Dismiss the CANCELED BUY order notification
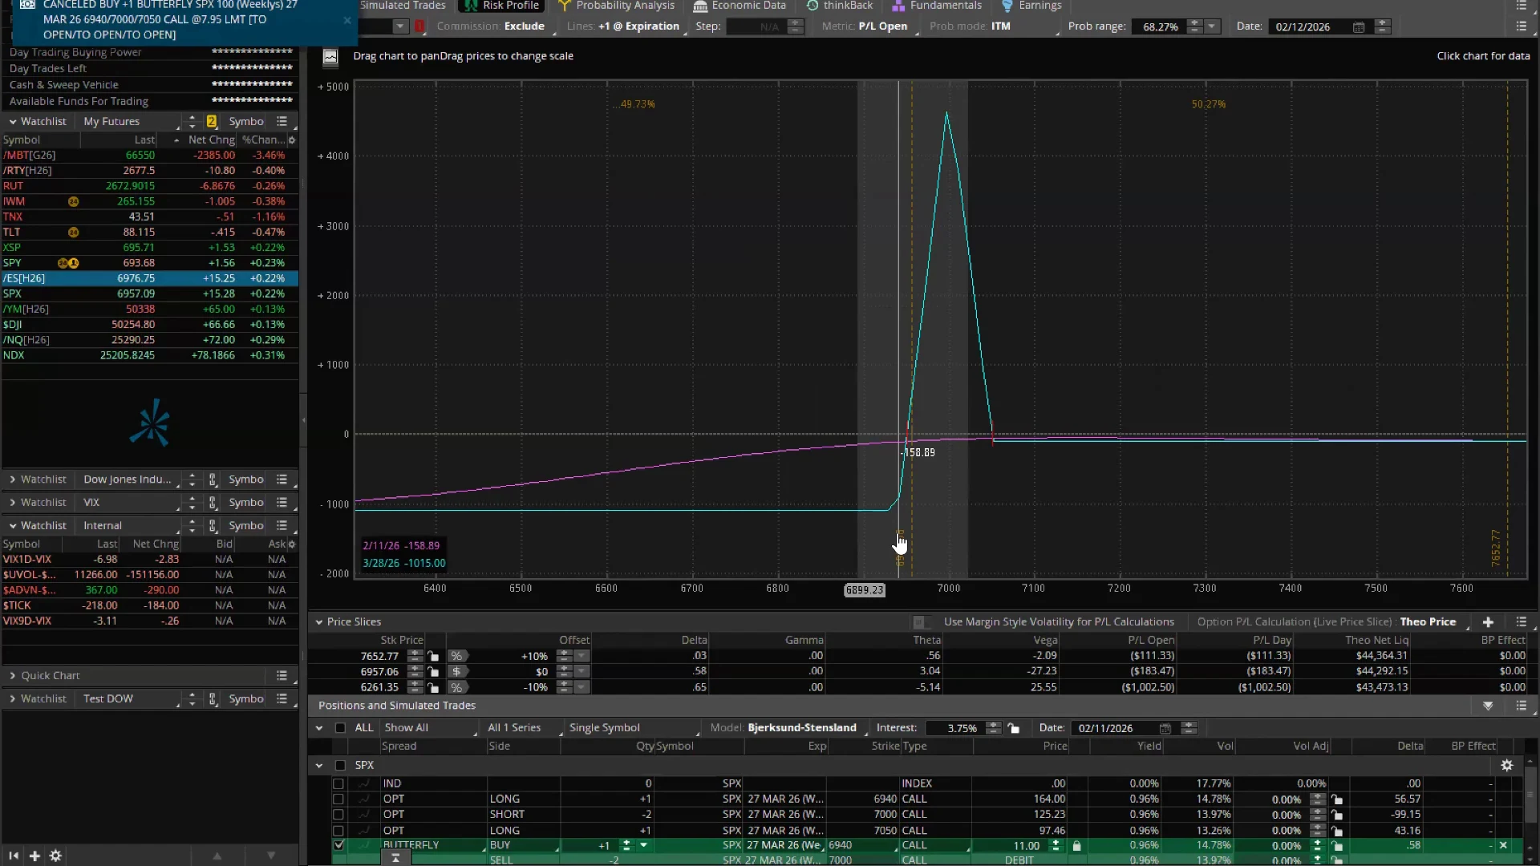Image resolution: width=1540 pixels, height=866 pixels. (347, 20)
